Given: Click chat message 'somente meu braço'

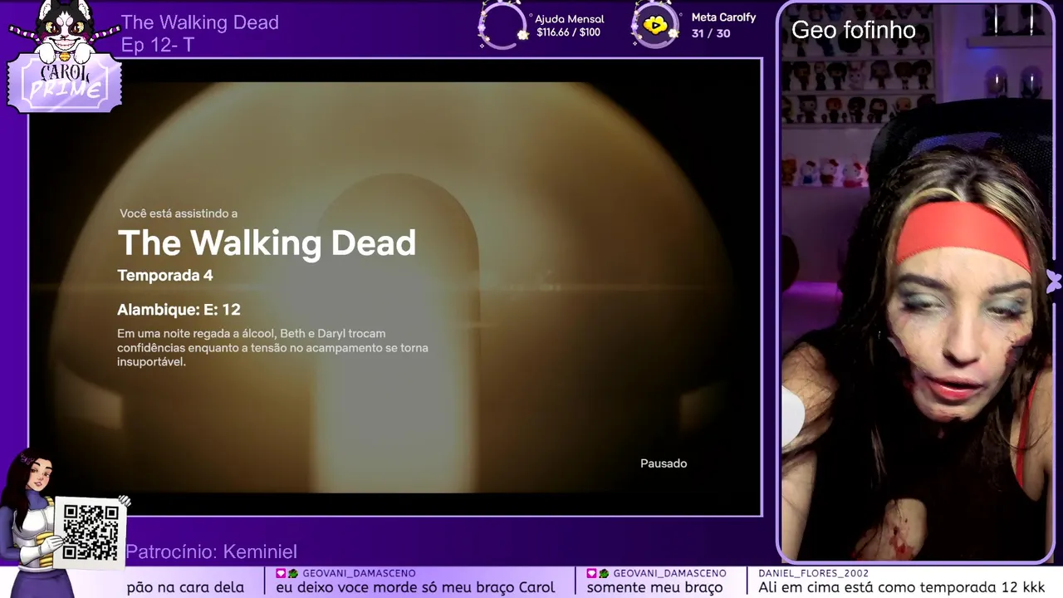Looking at the screenshot, I should (x=654, y=588).
